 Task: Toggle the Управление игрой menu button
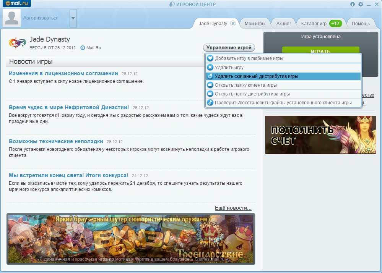[x=229, y=47]
